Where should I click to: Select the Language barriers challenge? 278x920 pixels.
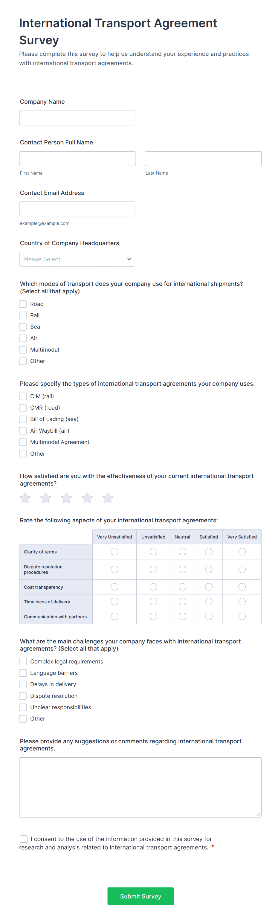[x=23, y=673]
